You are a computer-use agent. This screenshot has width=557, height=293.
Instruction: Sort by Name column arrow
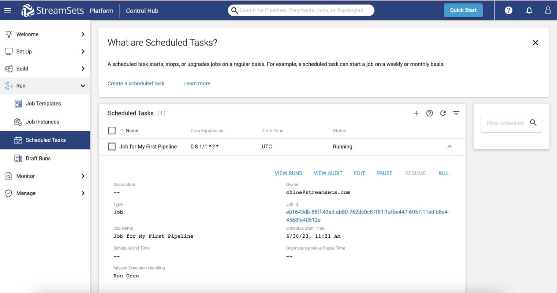click(x=122, y=131)
